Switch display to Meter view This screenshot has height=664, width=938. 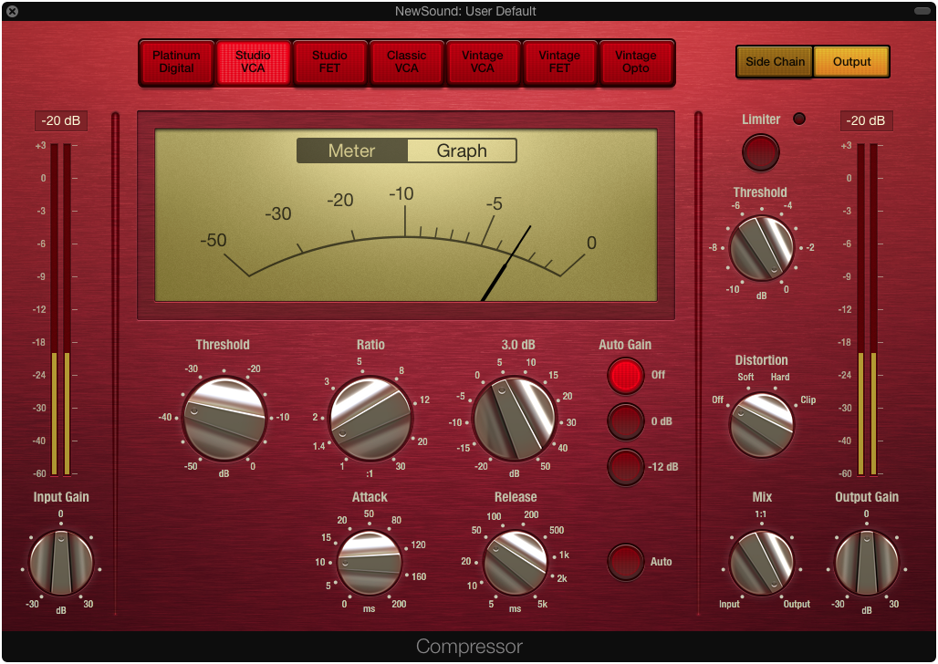point(352,151)
